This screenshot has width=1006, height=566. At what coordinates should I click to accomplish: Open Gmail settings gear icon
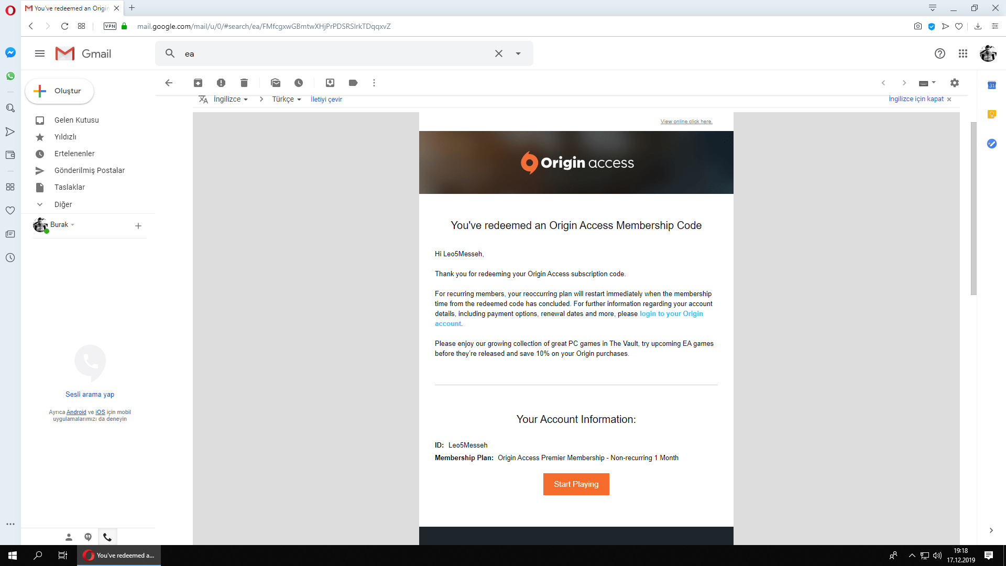coord(955,83)
